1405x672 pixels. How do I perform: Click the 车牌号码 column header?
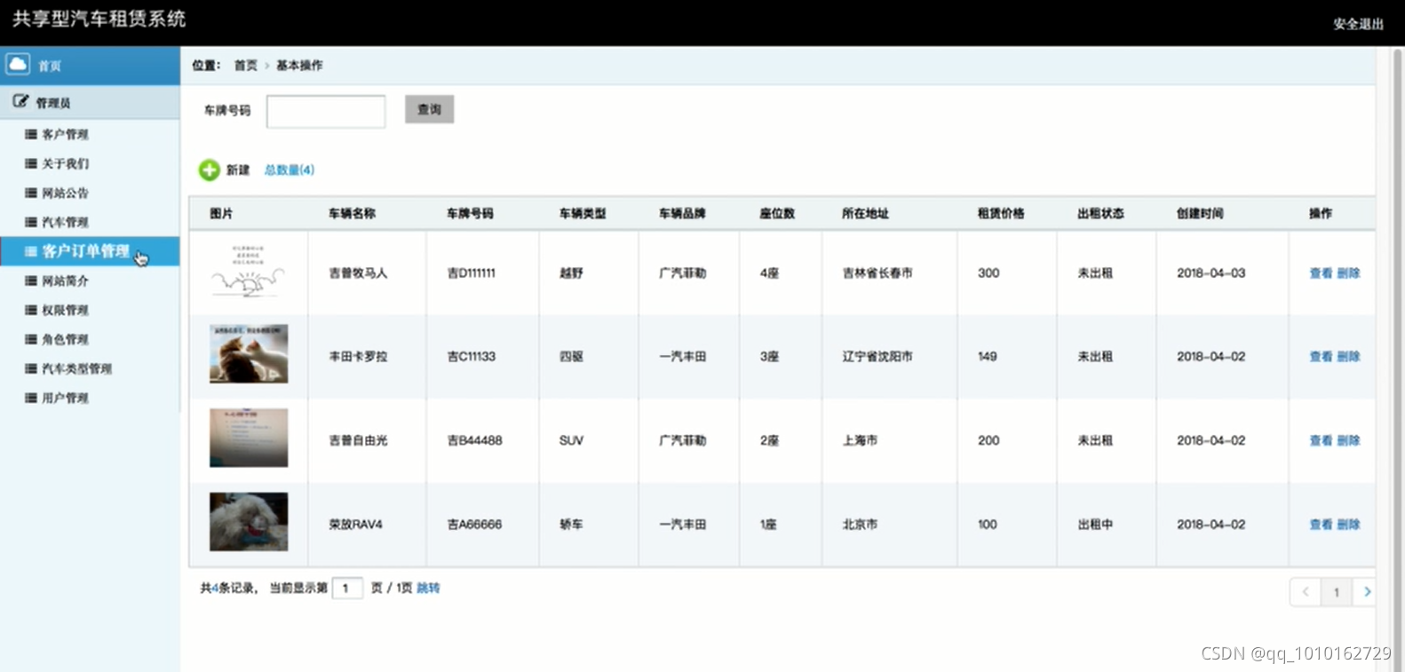coord(470,213)
